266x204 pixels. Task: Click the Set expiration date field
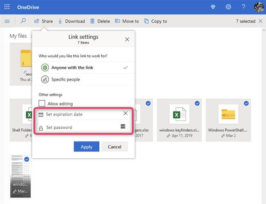coord(84,114)
